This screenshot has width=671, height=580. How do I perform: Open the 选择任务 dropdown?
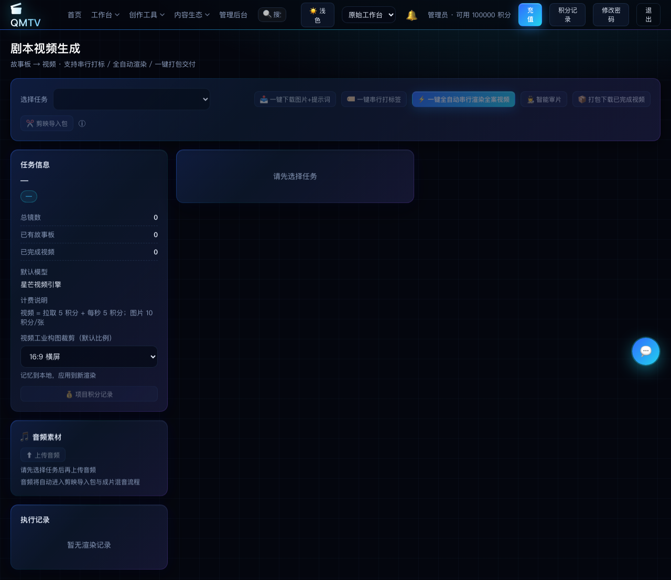pos(132,100)
